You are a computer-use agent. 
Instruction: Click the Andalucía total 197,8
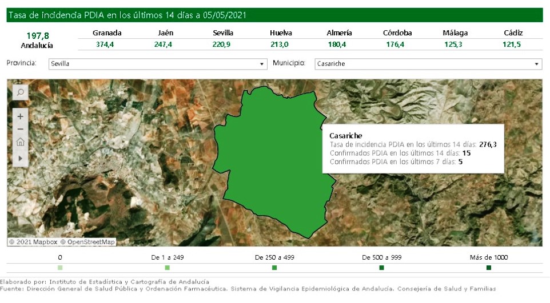coord(37,35)
